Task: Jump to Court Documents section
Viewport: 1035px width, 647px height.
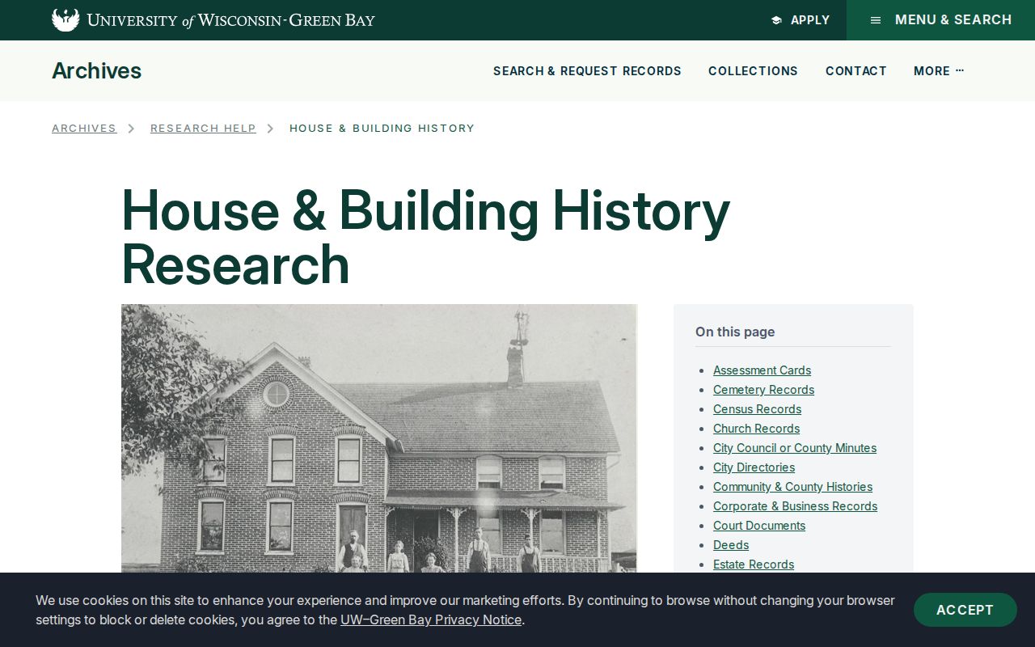Action: [x=759, y=526]
